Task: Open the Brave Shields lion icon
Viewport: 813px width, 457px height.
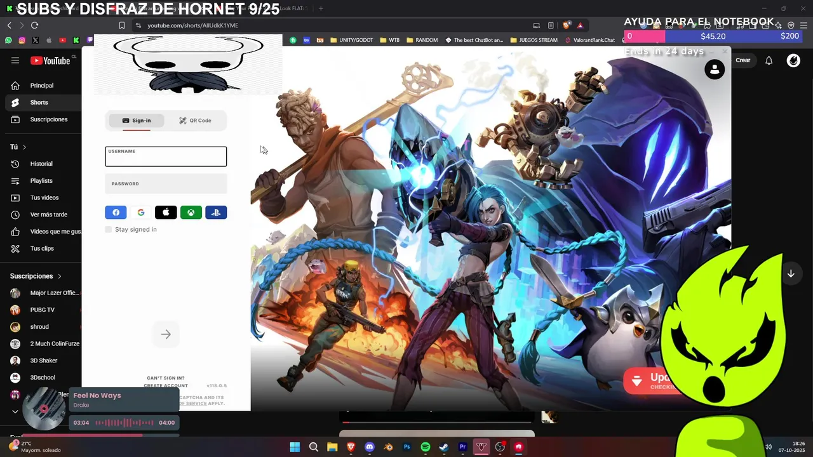Action: [567, 25]
